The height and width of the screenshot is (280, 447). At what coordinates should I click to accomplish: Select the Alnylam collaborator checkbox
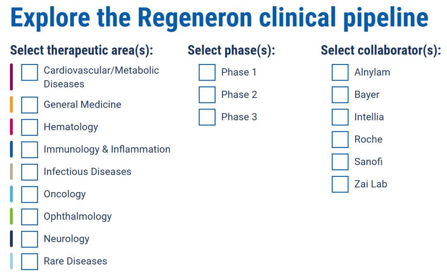point(340,72)
